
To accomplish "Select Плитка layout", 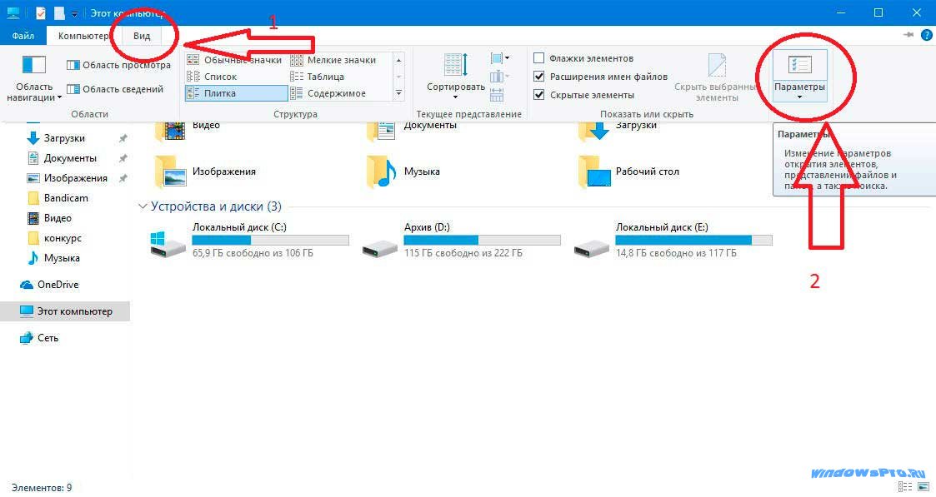I will click(237, 93).
